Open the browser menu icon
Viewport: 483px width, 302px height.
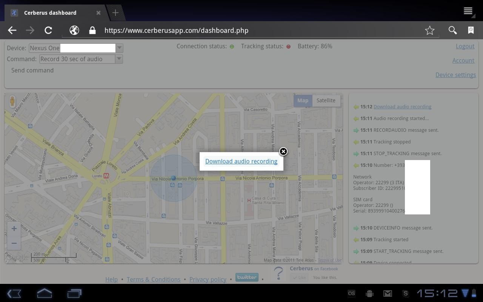tap(468, 11)
